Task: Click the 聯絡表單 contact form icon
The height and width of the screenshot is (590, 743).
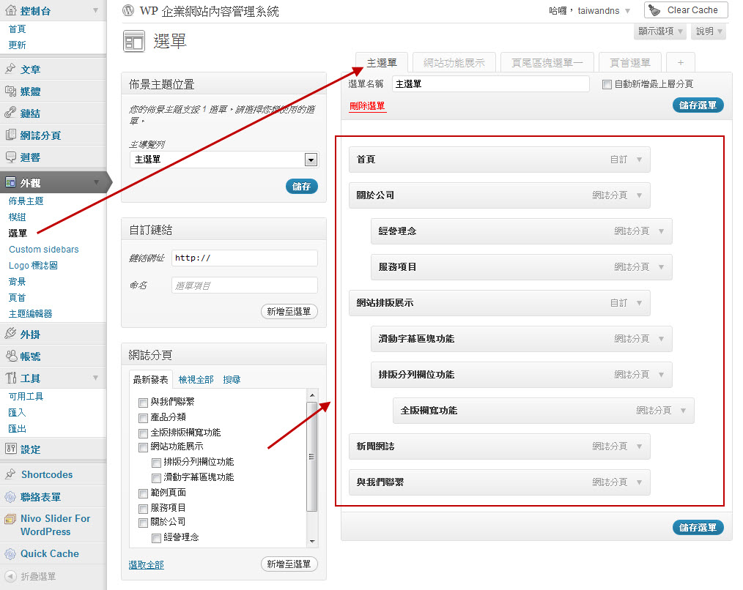Action: click(10, 497)
